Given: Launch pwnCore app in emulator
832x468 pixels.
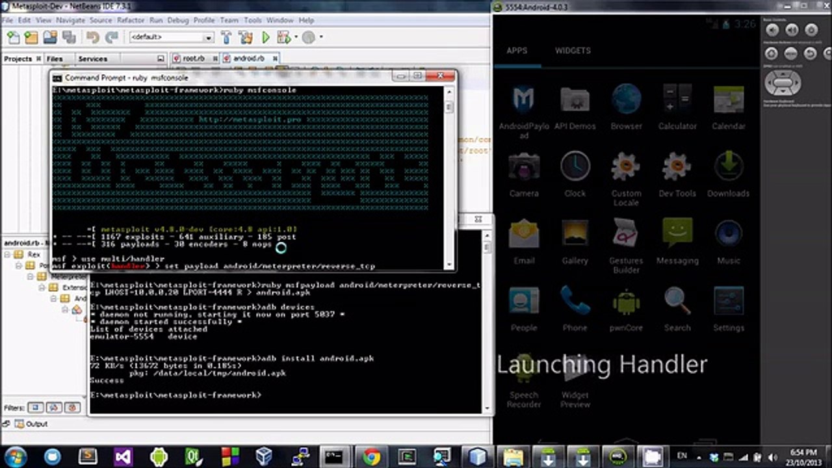Looking at the screenshot, I should pos(626,309).
